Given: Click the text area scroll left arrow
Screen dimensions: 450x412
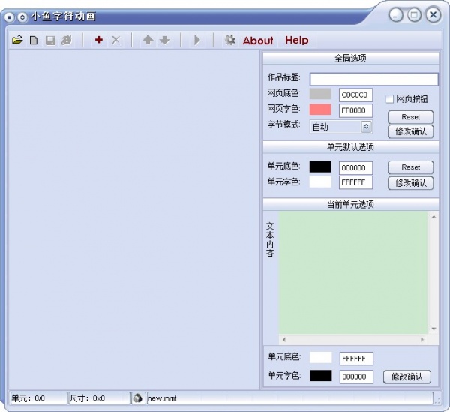Looking at the screenshot, I should pyautogui.click(x=284, y=340).
